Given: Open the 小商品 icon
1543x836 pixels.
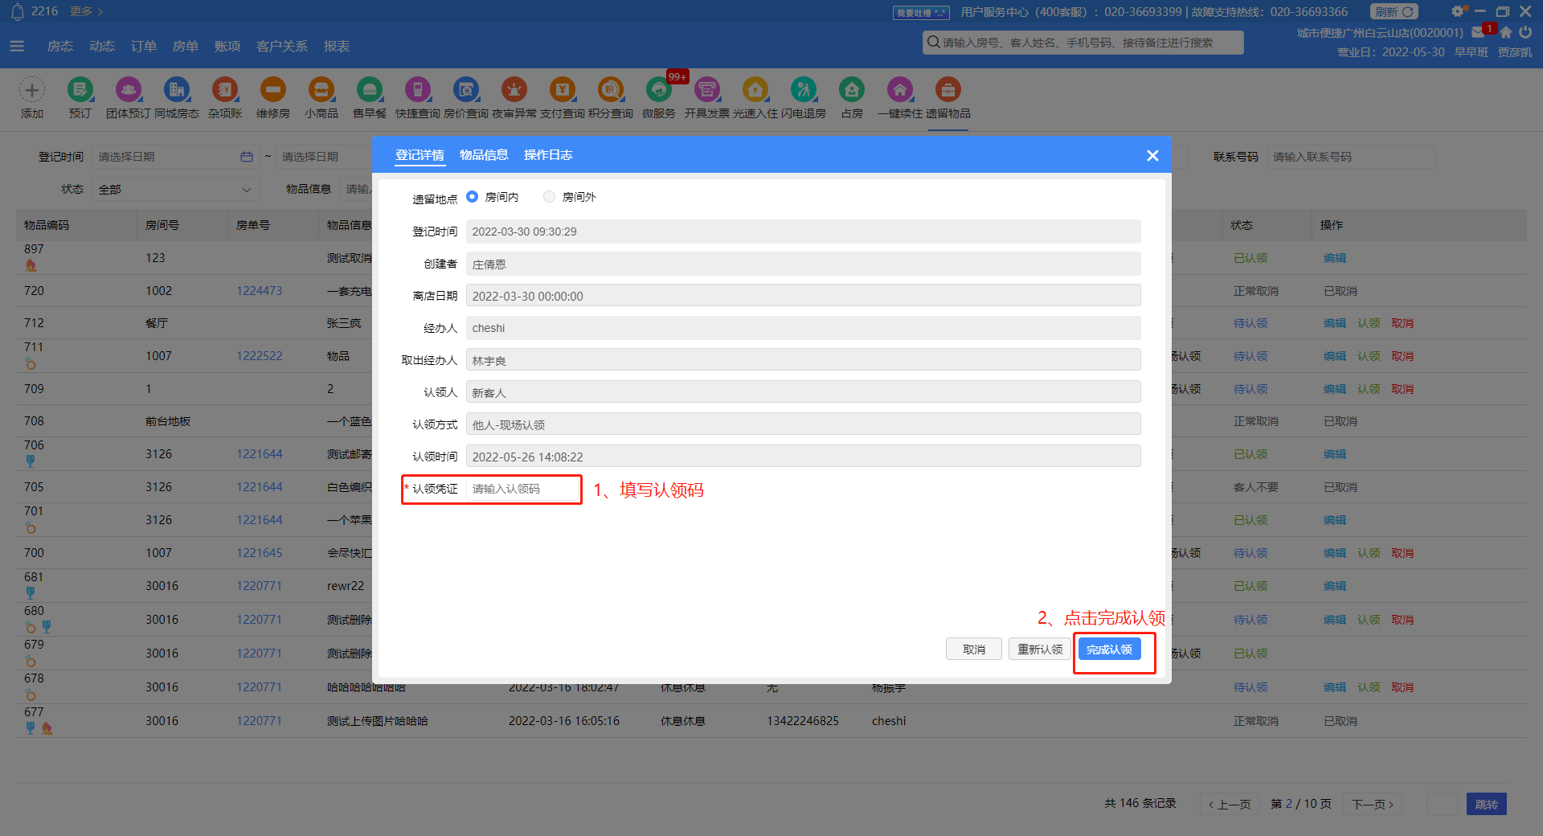Looking at the screenshot, I should tap(321, 90).
